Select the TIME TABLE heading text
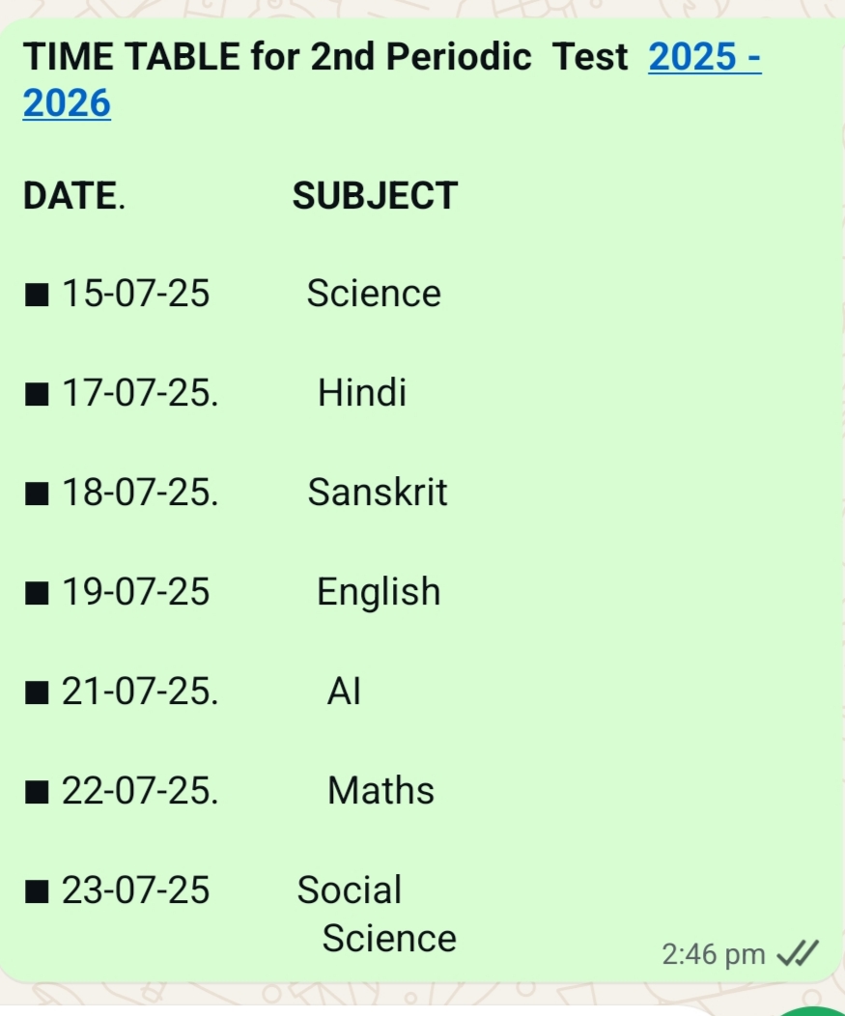This screenshot has width=845, height=1016. tap(131, 56)
